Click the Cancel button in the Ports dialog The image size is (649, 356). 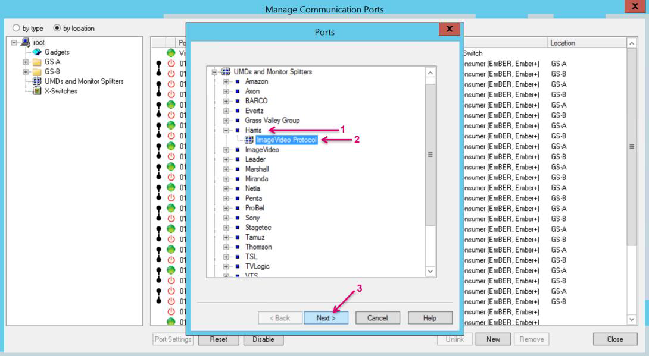(x=377, y=318)
